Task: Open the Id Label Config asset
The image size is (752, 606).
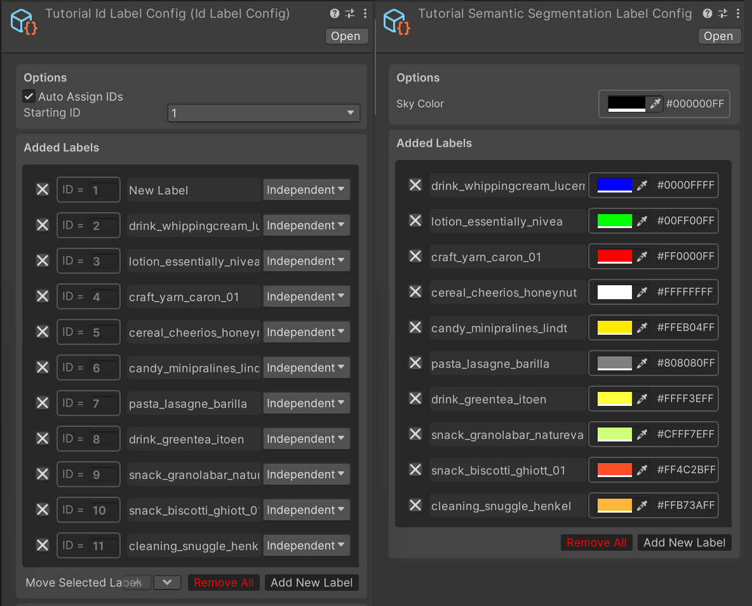Action: [346, 36]
